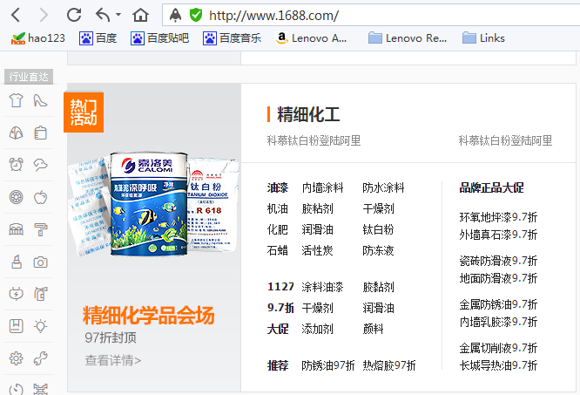Click the undo closed-page arrow
This screenshot has height=395, width=580.
(x=104, y=15)
